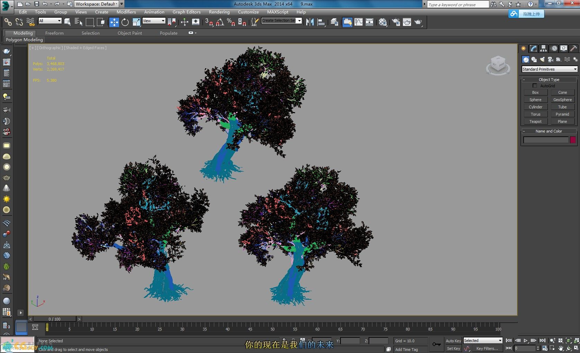580x353 pixels.
Task: Click the ViewCube in the viewport
Action: tap(498, 65)
